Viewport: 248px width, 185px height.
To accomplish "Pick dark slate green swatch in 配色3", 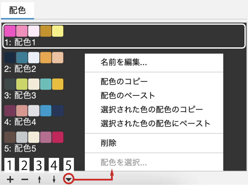I will pyautogui.click(x=10, y=84).
